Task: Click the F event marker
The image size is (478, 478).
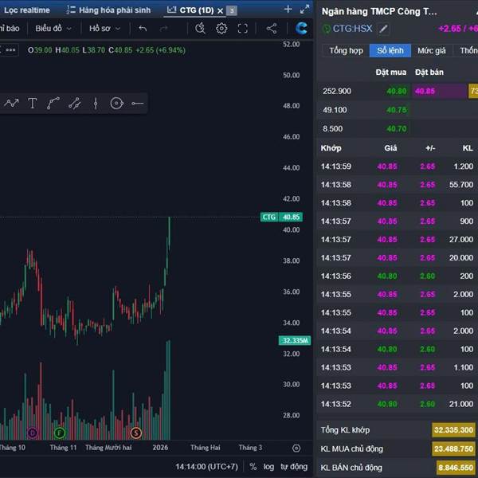Action: (60, 433)
